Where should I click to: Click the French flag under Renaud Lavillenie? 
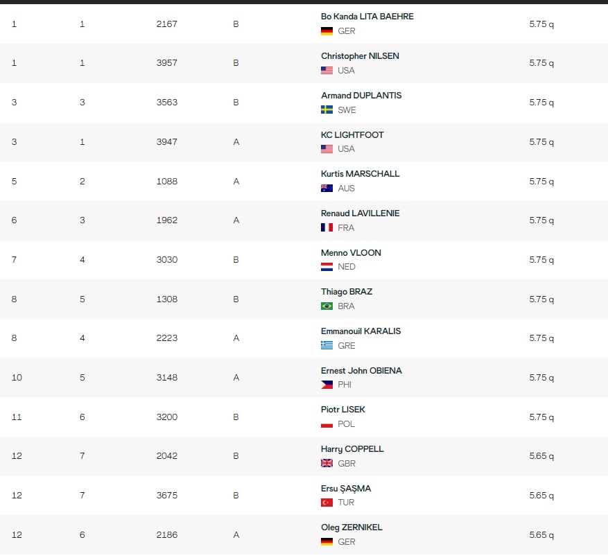pyautogui.click(x=327, y=228)
